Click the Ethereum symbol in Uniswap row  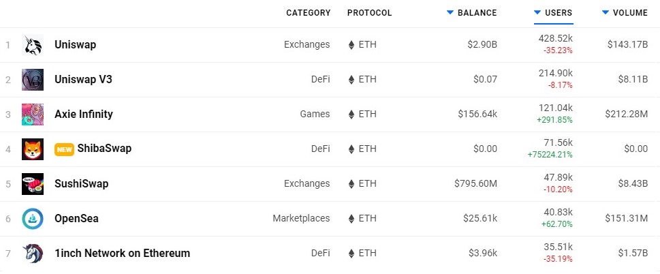click(x=351, y=44)
